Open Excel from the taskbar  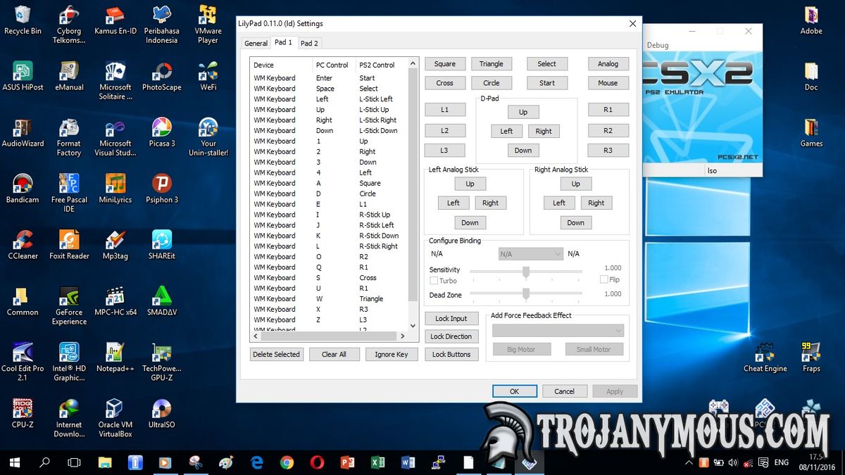click(x=377, y=462)
